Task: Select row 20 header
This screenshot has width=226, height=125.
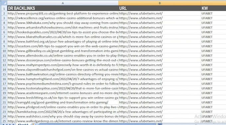Action: (4, 98)
